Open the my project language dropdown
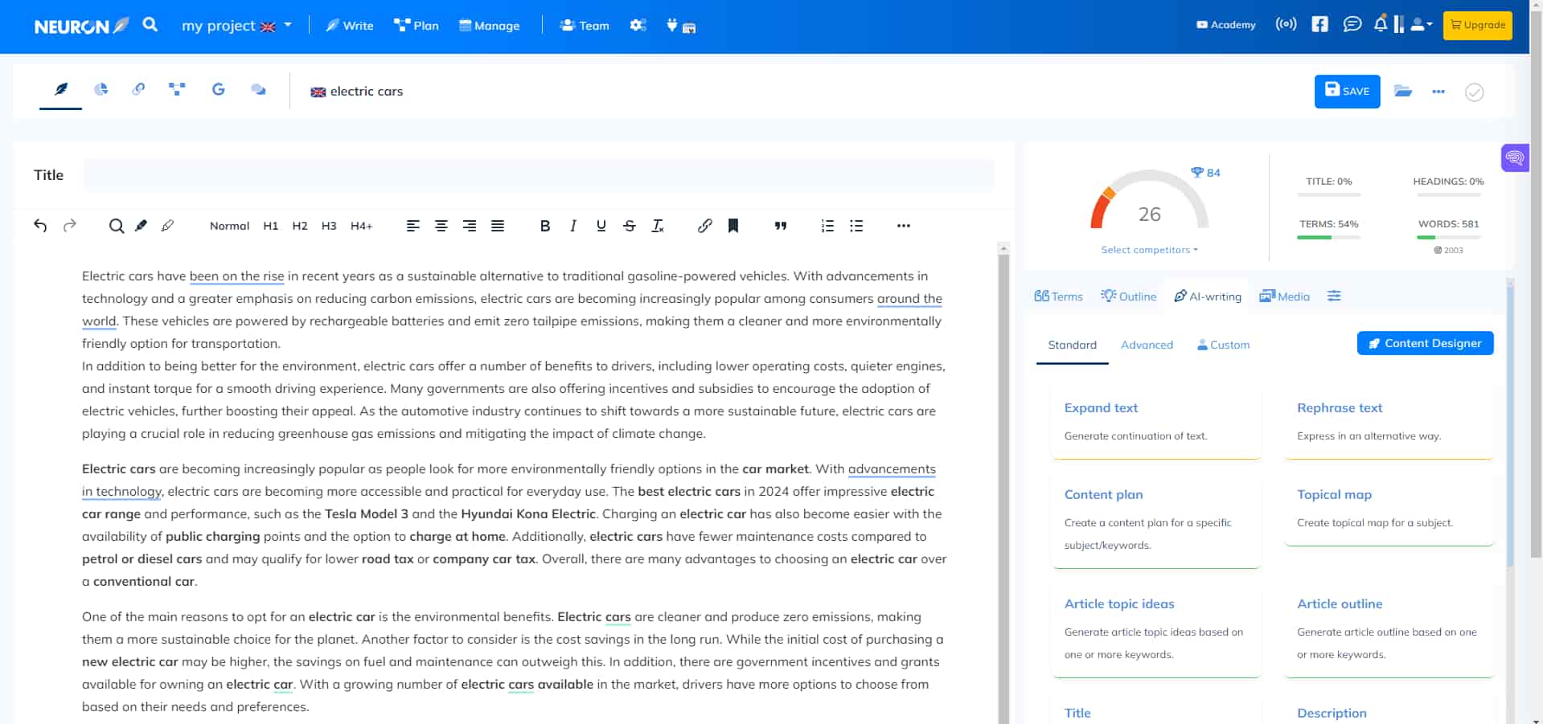The image size is (1543, 724). click(x=236, y=25)
